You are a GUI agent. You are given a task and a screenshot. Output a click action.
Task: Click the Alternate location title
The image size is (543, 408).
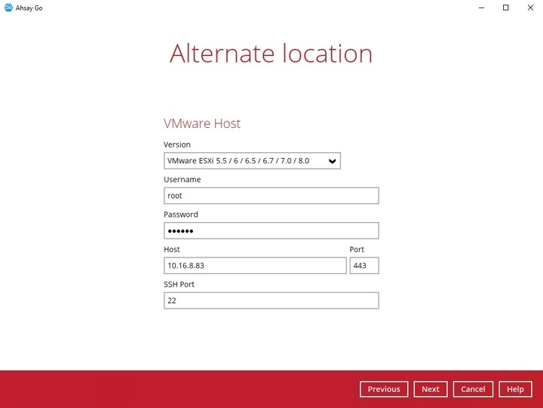[x=271, y=53]
